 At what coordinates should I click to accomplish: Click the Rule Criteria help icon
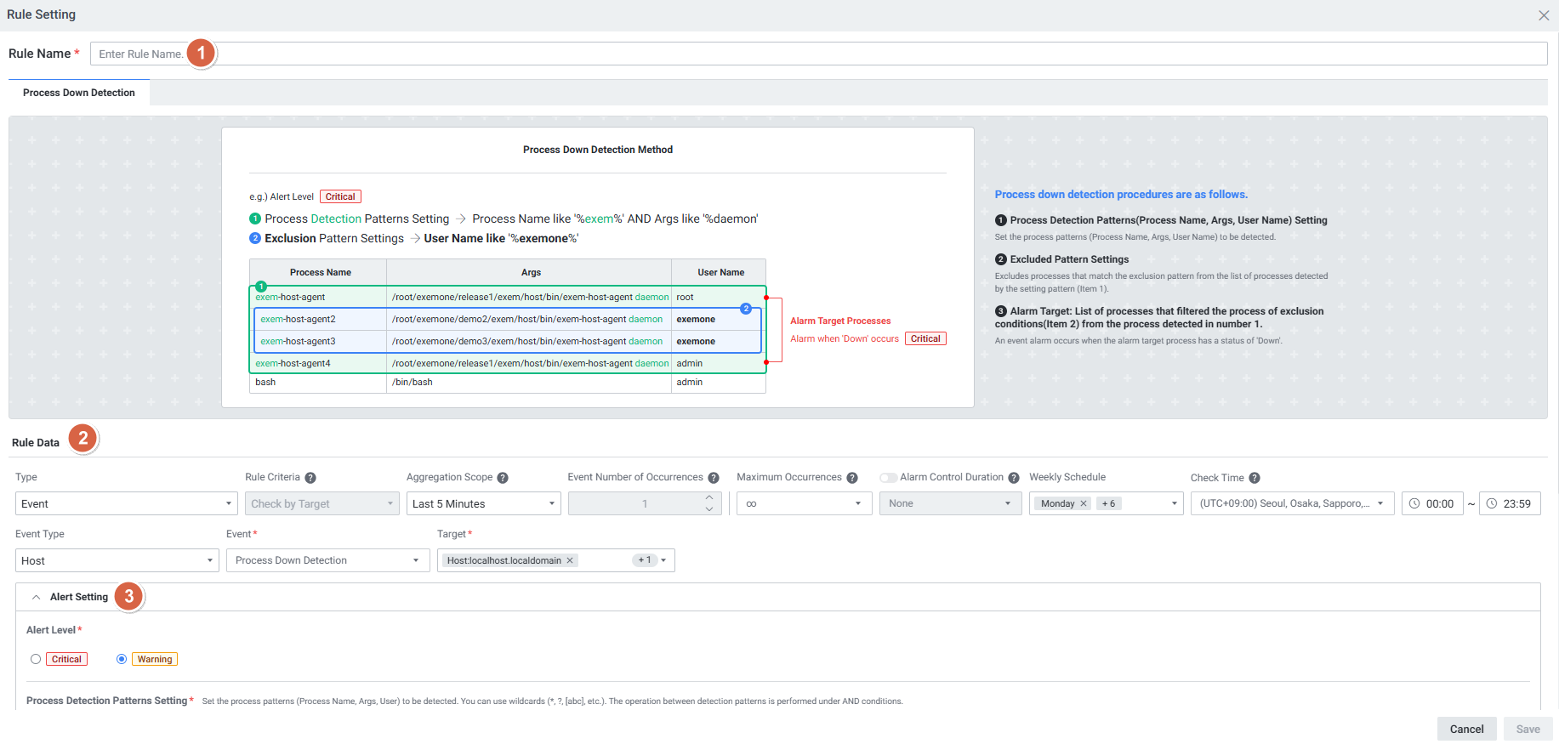[310, 478]
